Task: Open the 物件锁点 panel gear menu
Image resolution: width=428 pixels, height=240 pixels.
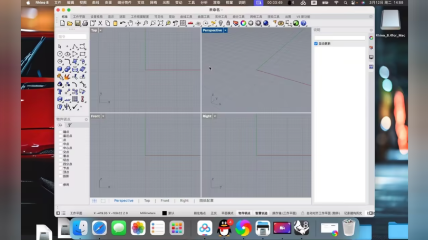Action: 86,119
